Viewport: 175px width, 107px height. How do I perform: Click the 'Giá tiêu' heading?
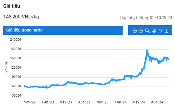click(12, 6)
